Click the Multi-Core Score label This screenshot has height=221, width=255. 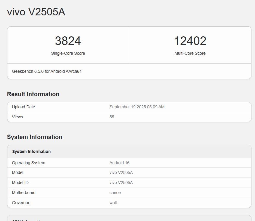[x=190, y=53]
